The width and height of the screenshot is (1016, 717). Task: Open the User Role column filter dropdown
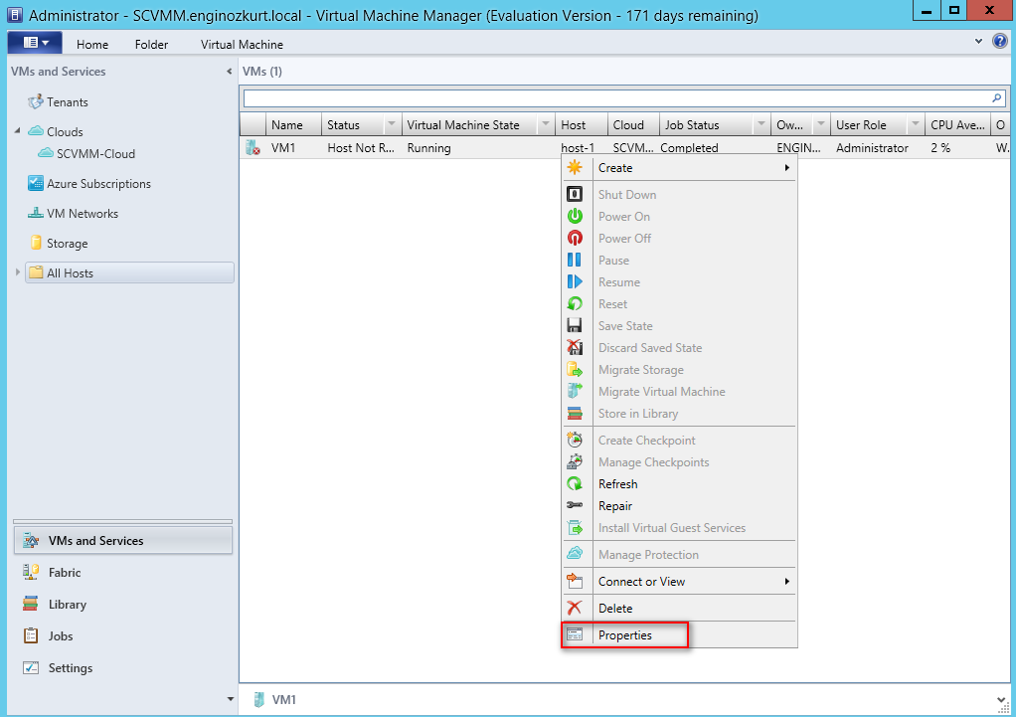click(x=915, y=124)
